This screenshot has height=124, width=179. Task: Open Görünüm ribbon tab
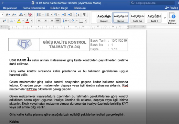click(x=80, y=8)
